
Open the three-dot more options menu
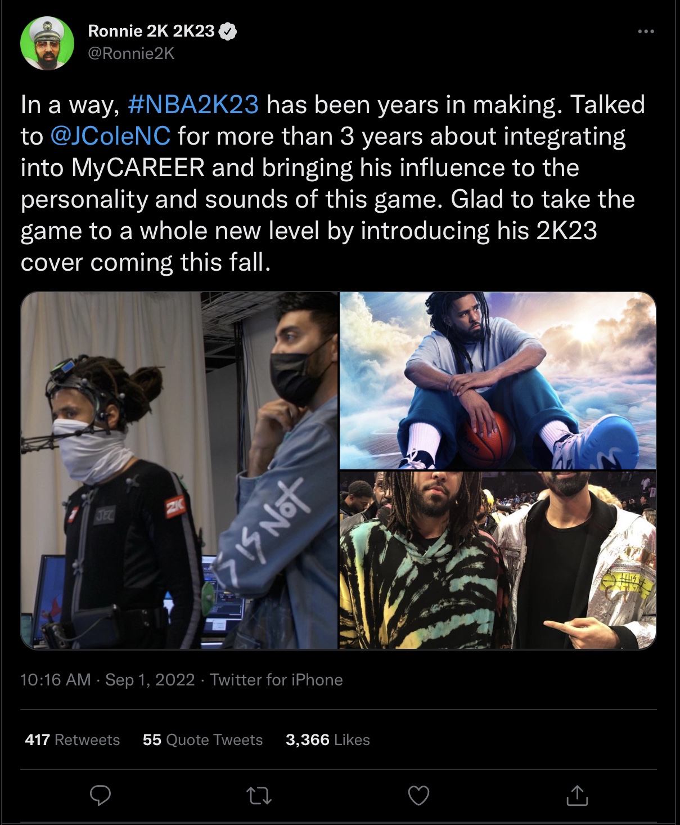646,32
